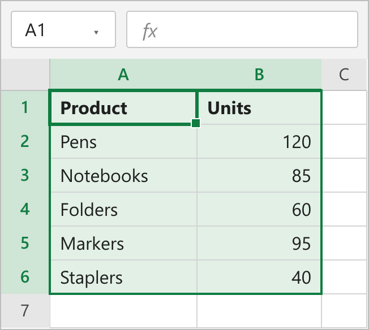The image size is (369, 330).
Task: Click the fill handle on cell A1
Action: pyautogui.click(x=196, y=123)
